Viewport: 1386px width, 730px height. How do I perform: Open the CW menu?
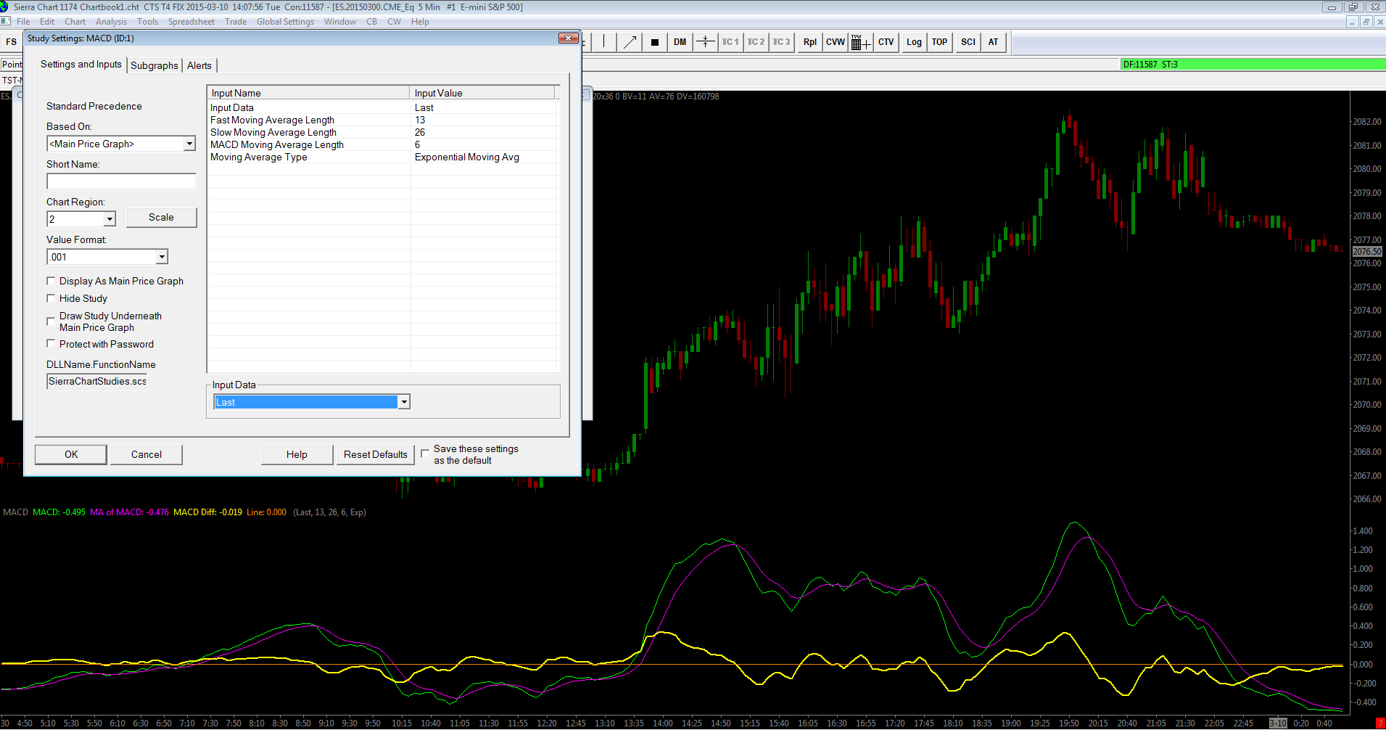pos(394,22)
